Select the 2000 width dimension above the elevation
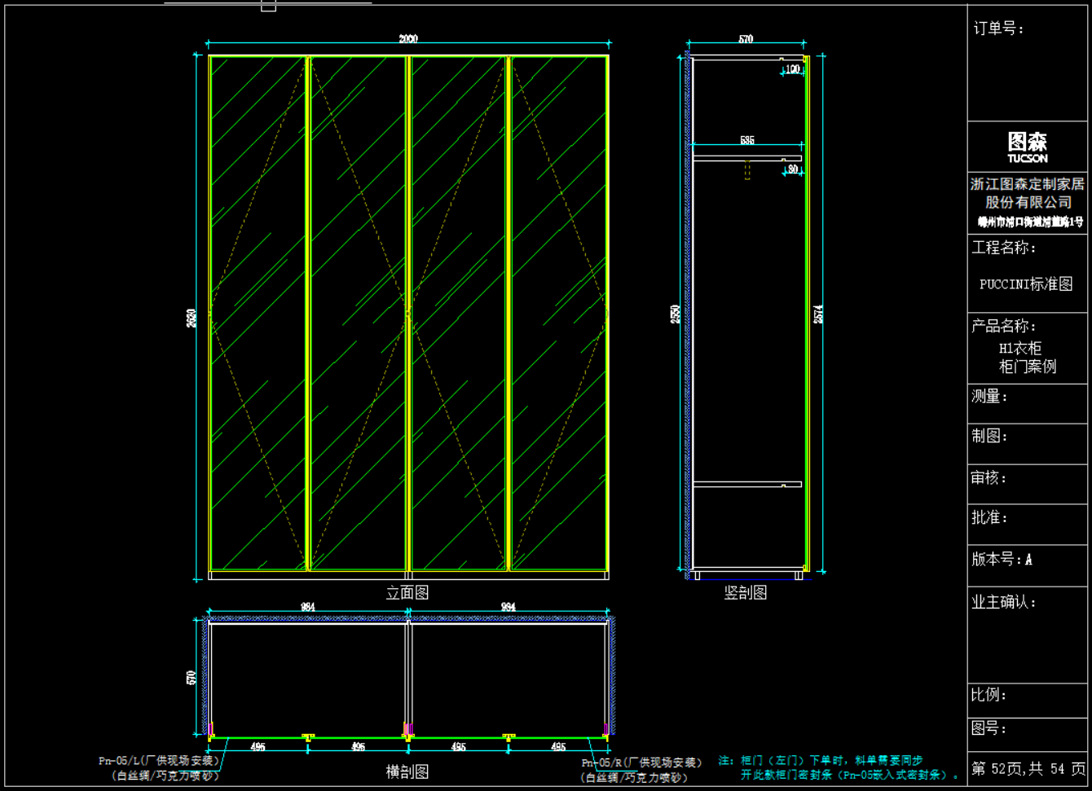Image resolution: width=1092 pixels, height=791 pixels. 408,38
